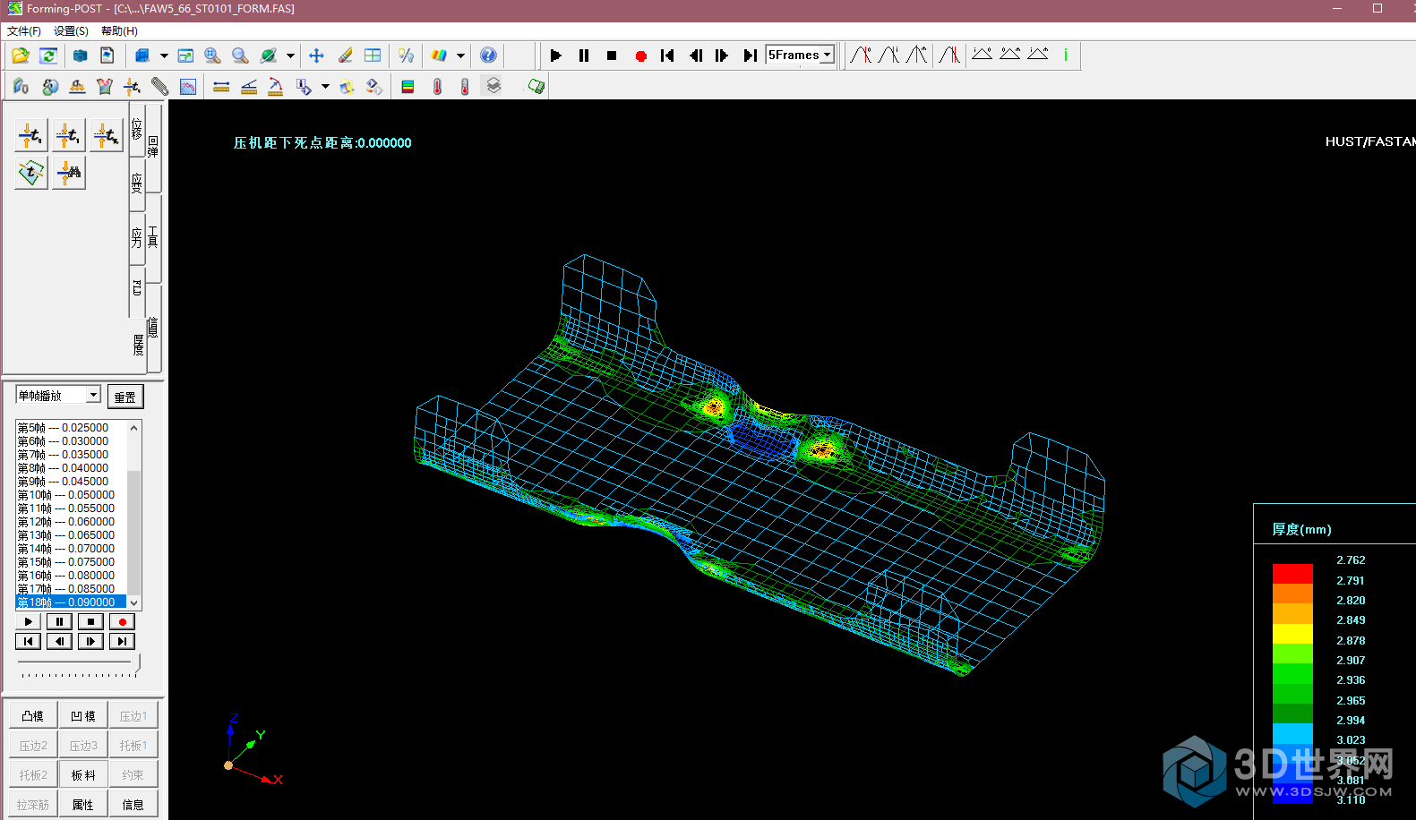The width and height of the screenshot is (1416, 820).
Task: Pause animation in top toolbar
Action: 584,56
